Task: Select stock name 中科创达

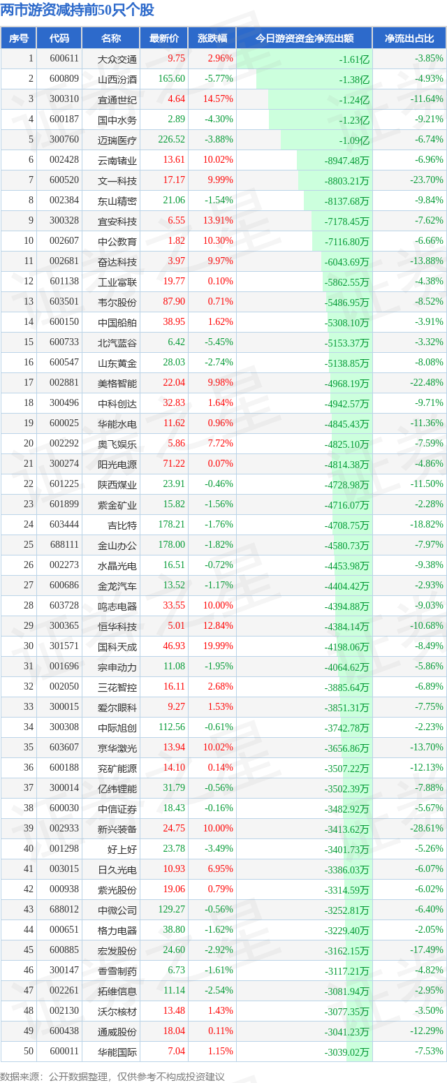Action: tap(117, 403)
